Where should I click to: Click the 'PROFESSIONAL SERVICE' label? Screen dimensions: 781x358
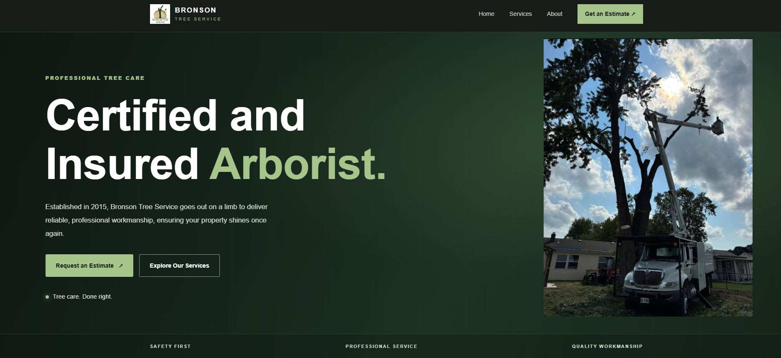(382, 346)
